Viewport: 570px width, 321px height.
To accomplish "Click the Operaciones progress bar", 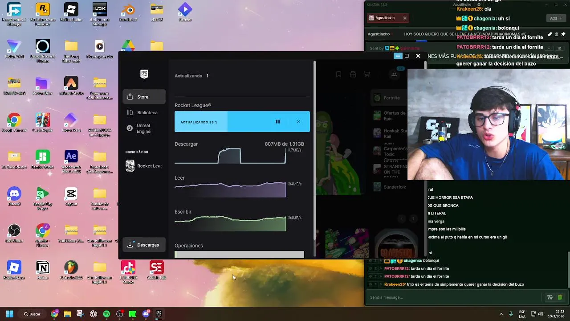I will point(239,255).
